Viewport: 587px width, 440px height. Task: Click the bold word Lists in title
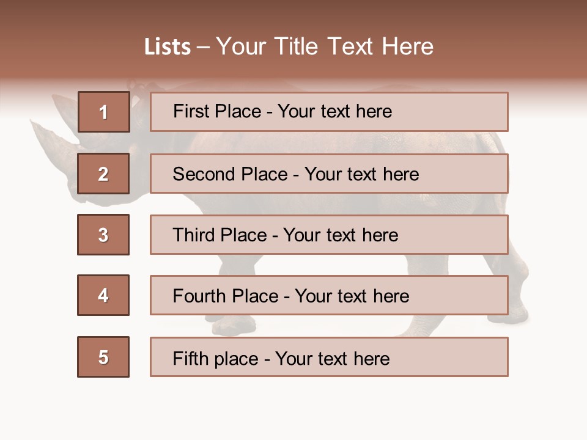(167, 47)
